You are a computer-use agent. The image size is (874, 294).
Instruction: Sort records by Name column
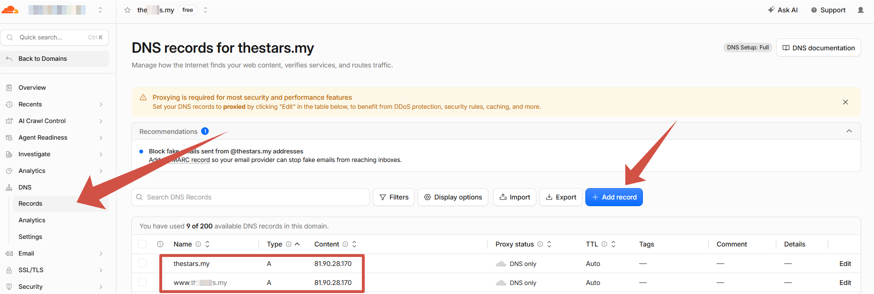pos(207,244)
